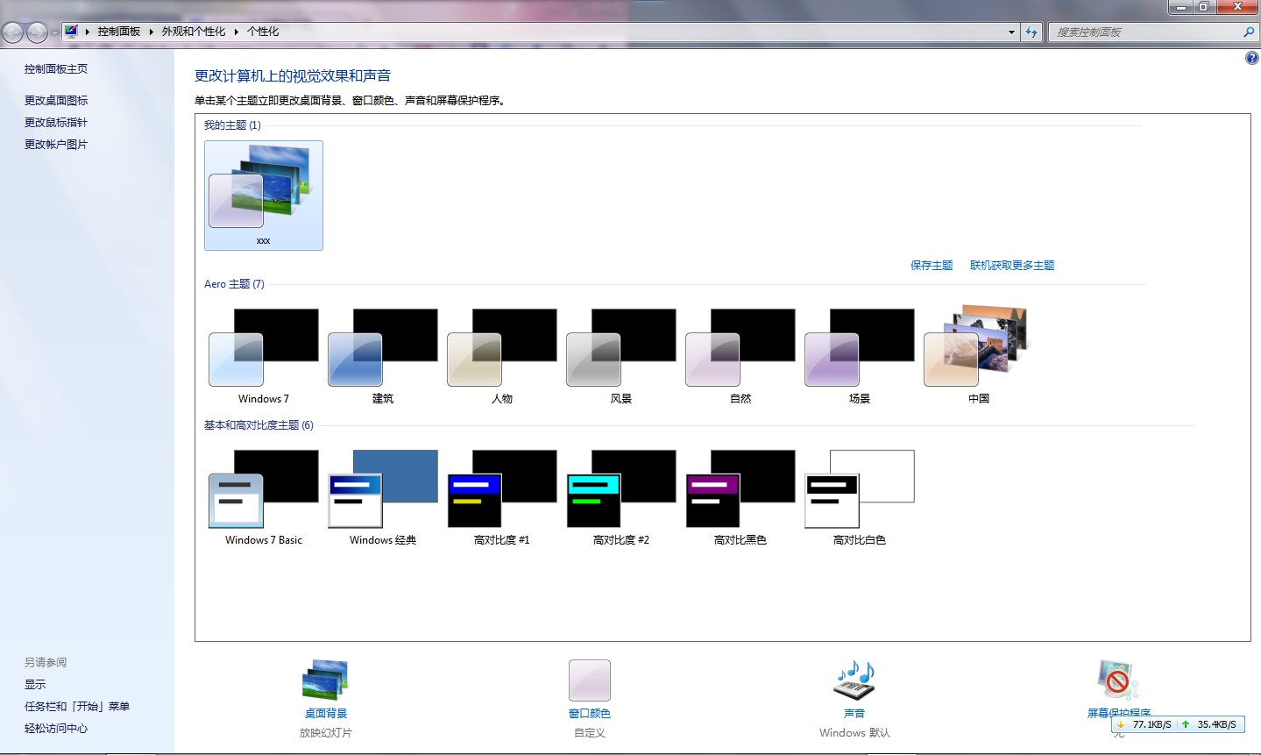1261x755 pixels.
Task: Apply the Windows 7 Aero theme
Action: tap(264, 356)
